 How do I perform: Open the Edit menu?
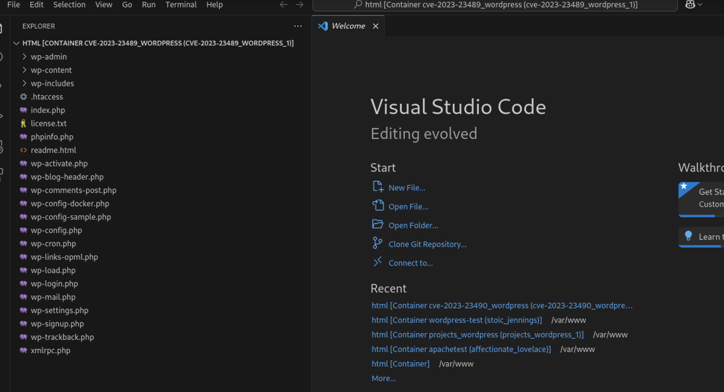36,5
